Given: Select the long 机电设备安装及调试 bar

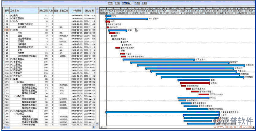Looking at the screenshot, I should 163,112.
